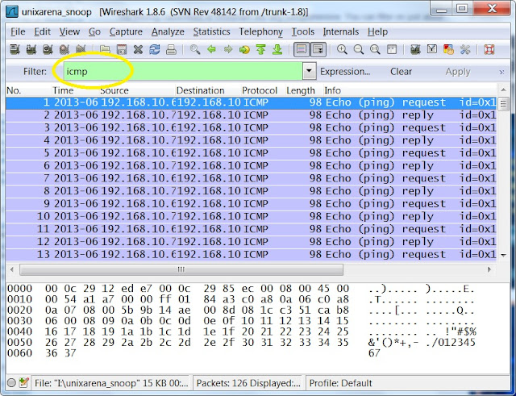Go to a packet by its number
The image size is (516, 396).
click(x=244, y=50)
